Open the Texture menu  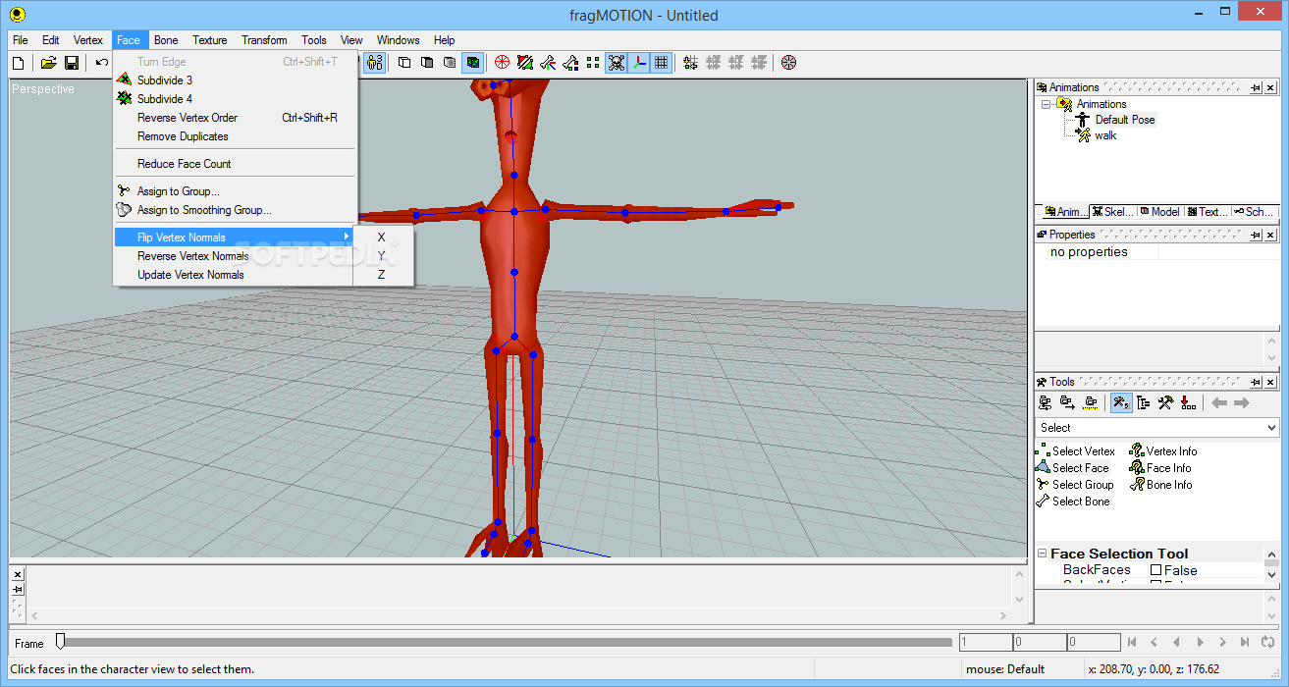tap(210, 40)
